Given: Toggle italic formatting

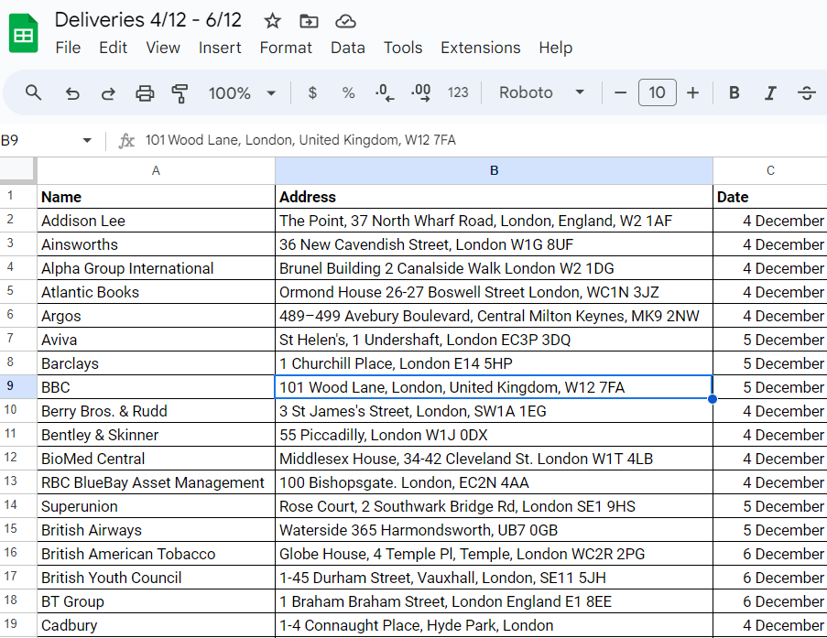Looking at the screenshot, I should (769, 92).
